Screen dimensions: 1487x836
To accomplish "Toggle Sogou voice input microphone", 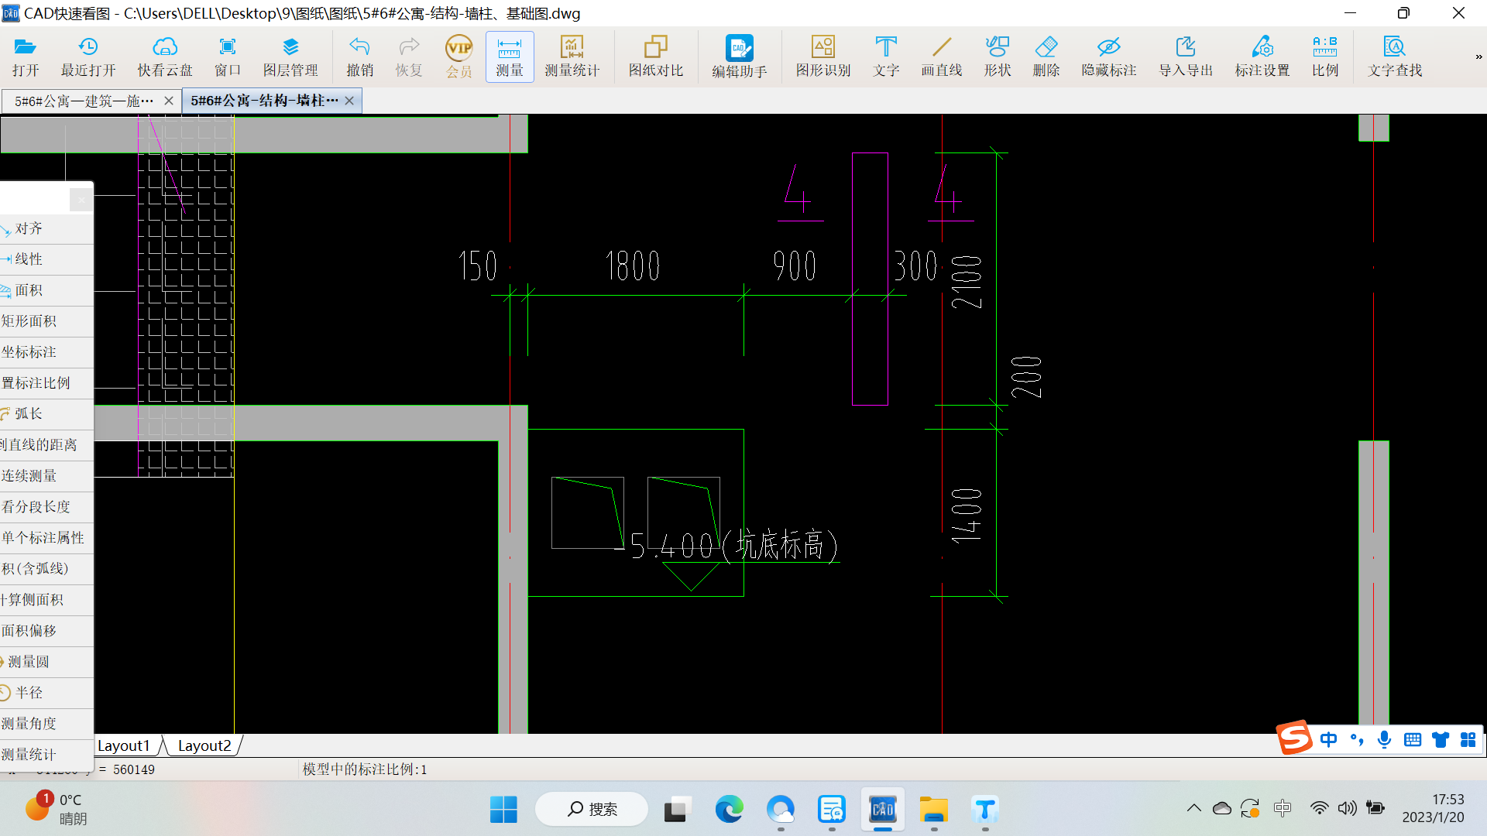I will tap(1384, 740).
